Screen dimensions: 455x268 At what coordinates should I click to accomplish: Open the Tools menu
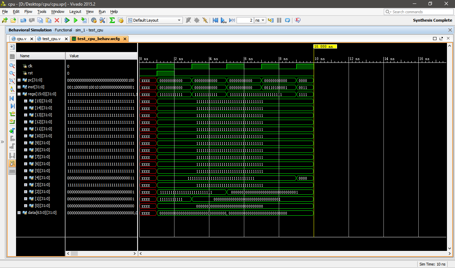click(x=42, y=12)
